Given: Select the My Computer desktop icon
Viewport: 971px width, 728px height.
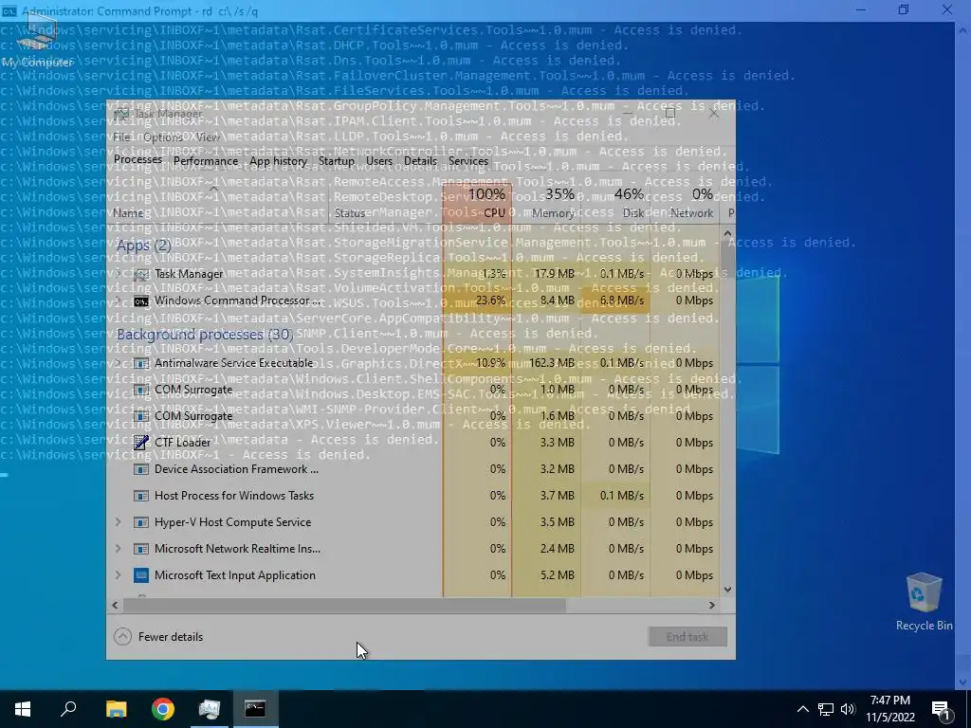Looking at the screenshot, I should (x=37, y=42).
